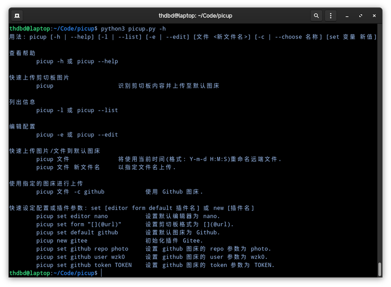Click the command python3 picup.py -h
This screenshot has height=287, width=391.
click(133, 29)
